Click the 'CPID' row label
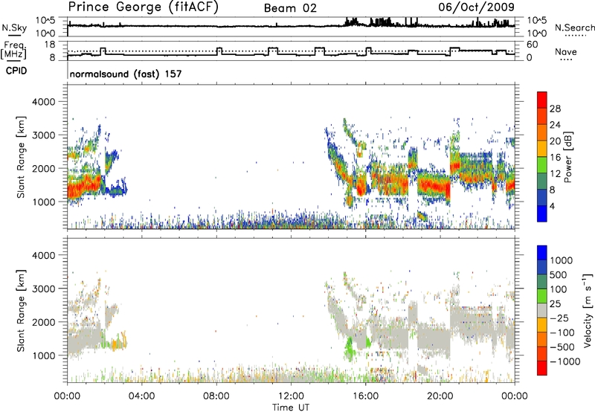The height and width of the screenshot is (412, 595). tap(16, 71)
